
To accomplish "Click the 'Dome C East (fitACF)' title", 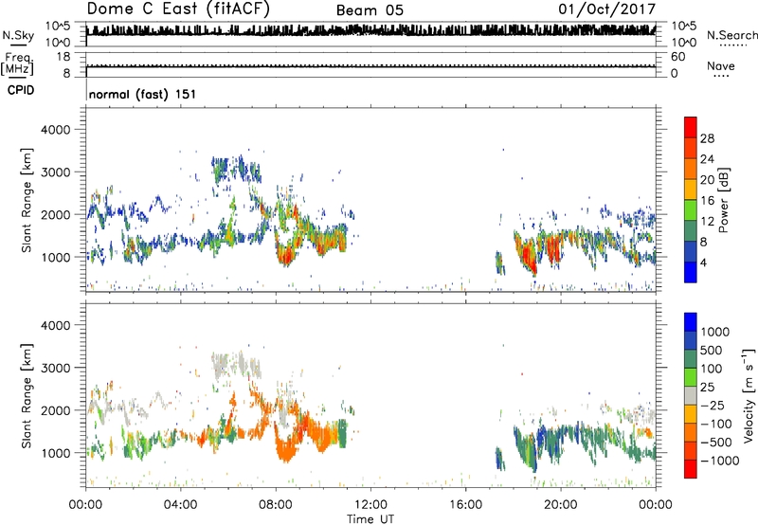I will [x=178, y=9].
